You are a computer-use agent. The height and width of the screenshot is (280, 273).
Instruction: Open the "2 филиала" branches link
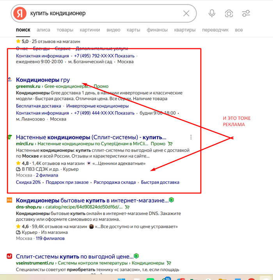[48, 176]
